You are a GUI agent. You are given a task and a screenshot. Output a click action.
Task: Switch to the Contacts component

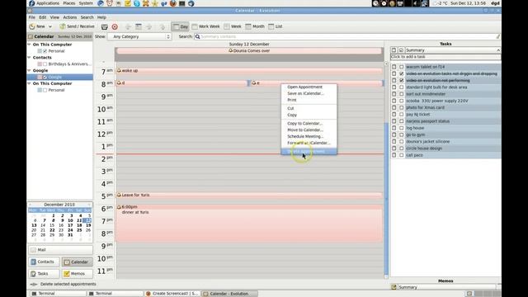[44, 262]
